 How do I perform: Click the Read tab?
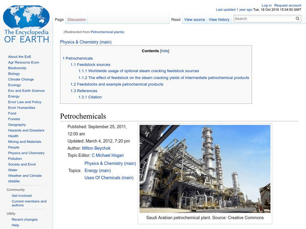(x=175, y=19)
